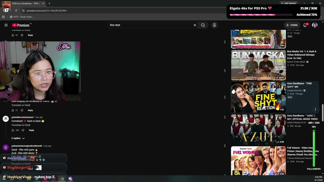Click the Ask Gemini button

pyautogui.click(x=288, y=3)
